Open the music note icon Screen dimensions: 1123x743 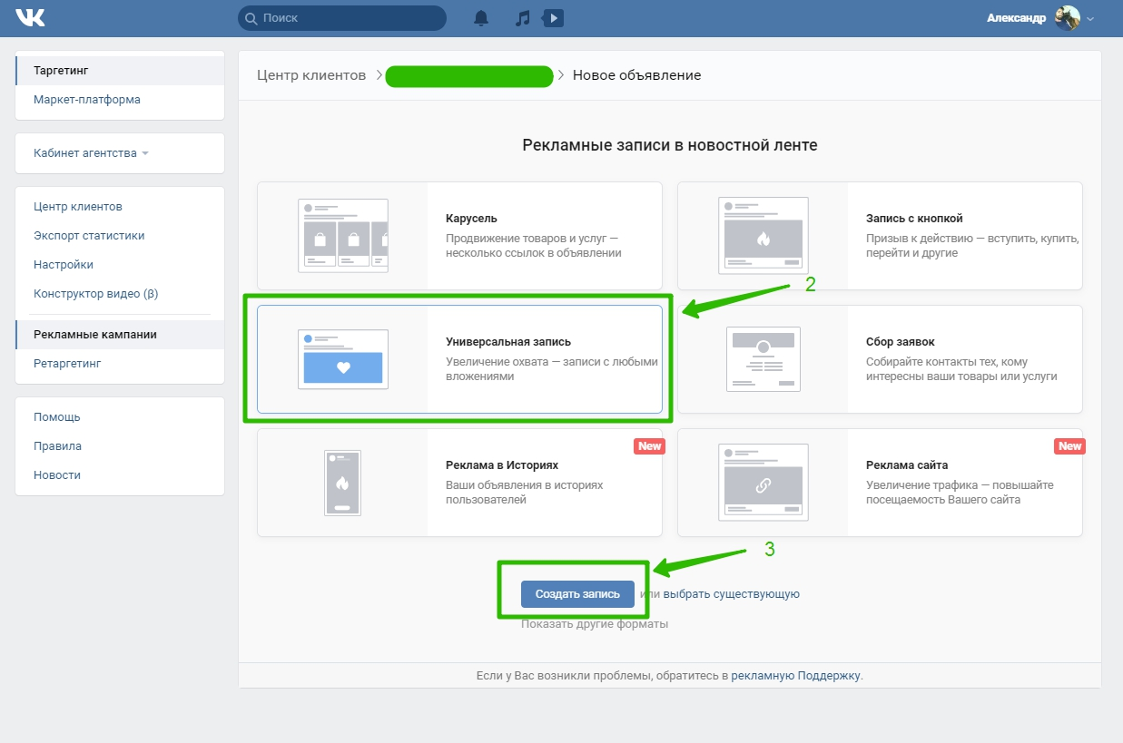pos(522,18)
